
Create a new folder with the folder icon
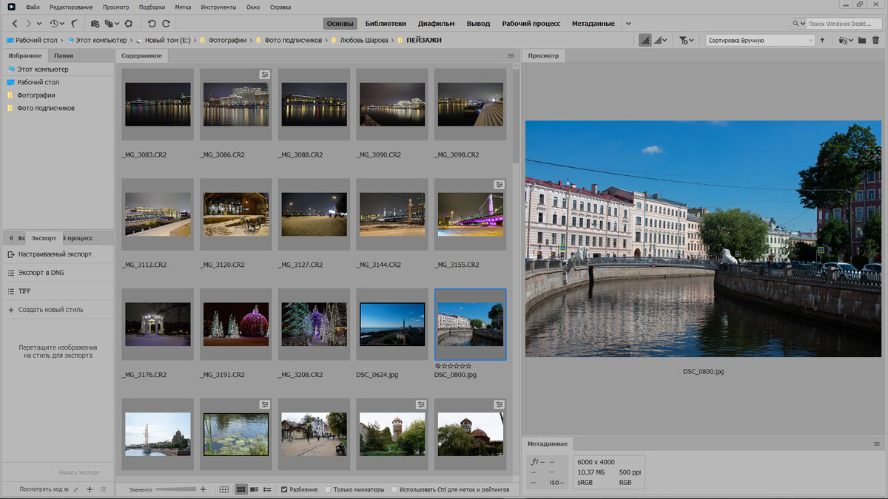[x=862, y=41]
